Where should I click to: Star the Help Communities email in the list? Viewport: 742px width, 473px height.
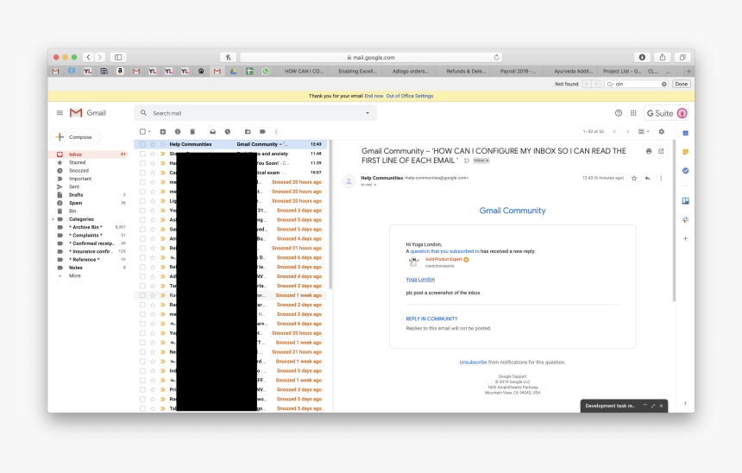pos(153,144)
